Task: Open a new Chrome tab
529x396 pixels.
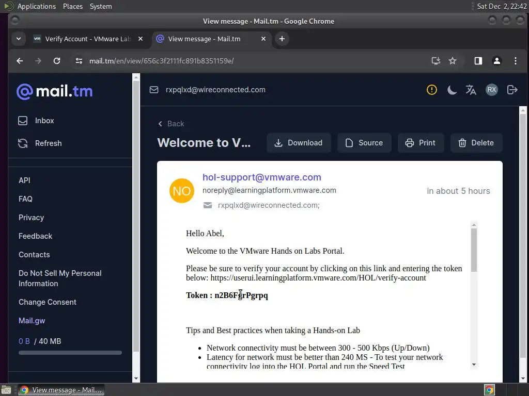Action: click(x=282, y=39)
